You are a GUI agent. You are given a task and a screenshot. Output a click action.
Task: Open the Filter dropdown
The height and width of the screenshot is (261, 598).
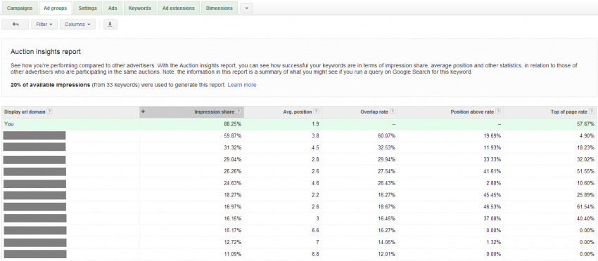(x=44, y=25)
